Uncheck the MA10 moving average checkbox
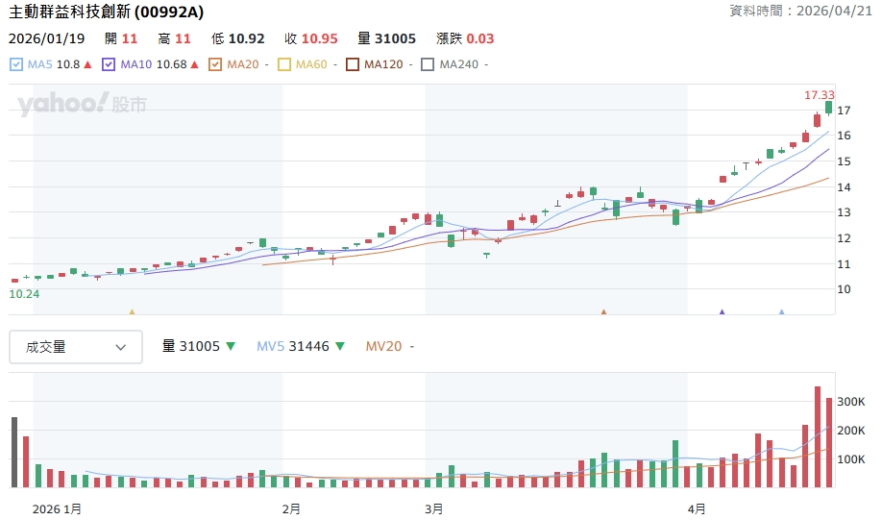This screenshot has width=882, height=520. (108, 64)
